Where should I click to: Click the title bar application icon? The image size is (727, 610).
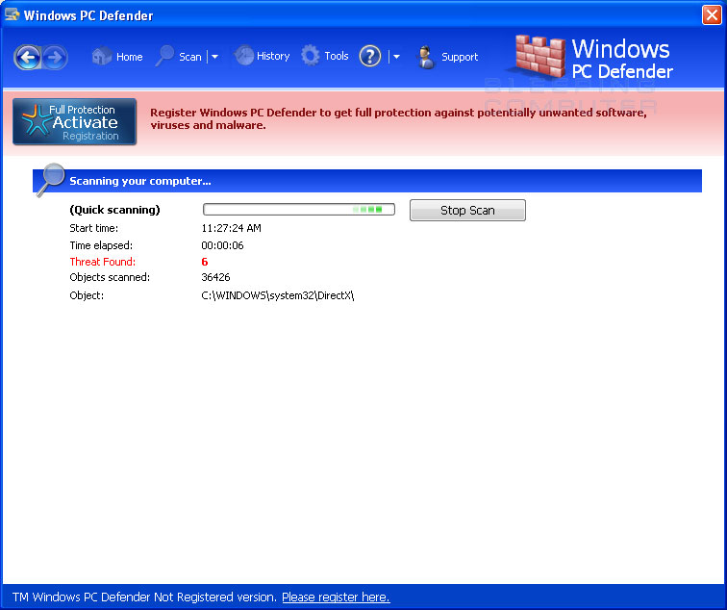13,14
